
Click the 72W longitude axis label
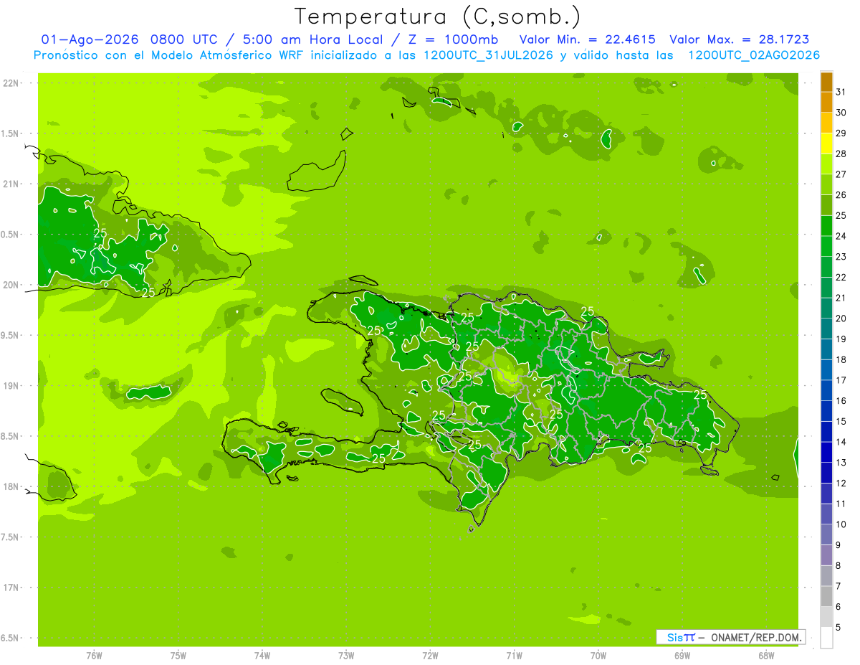[430, 656]
